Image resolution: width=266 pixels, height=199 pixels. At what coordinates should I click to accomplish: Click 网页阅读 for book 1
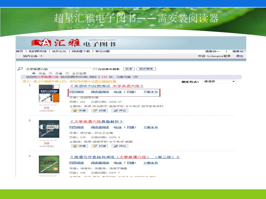(x=77, y=92)
